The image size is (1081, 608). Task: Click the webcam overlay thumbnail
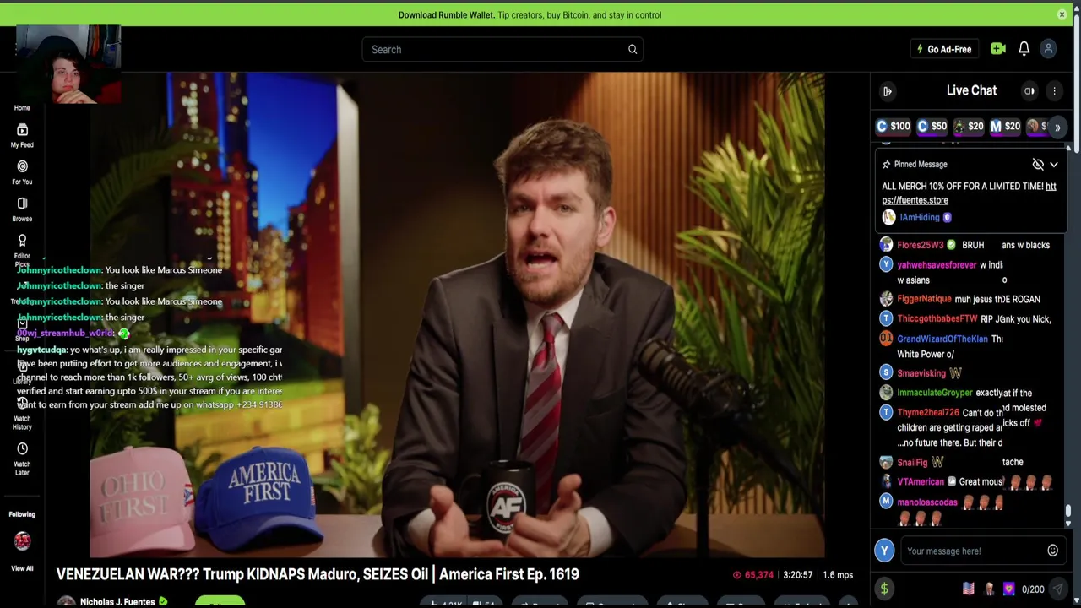[68, 64]
